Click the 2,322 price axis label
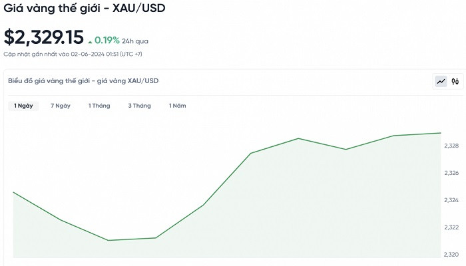The width and height of the screenshot is (466, 266). tap(451, 227)
